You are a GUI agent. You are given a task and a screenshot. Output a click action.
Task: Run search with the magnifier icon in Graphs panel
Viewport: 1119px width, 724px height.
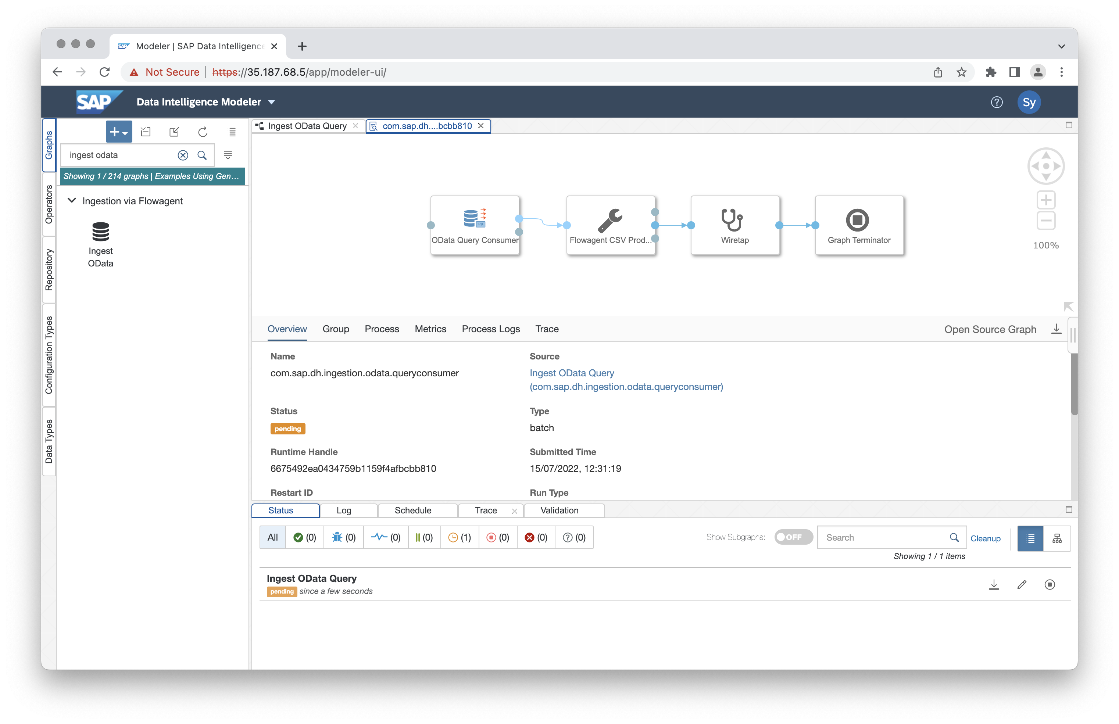(x=202, y=155)
